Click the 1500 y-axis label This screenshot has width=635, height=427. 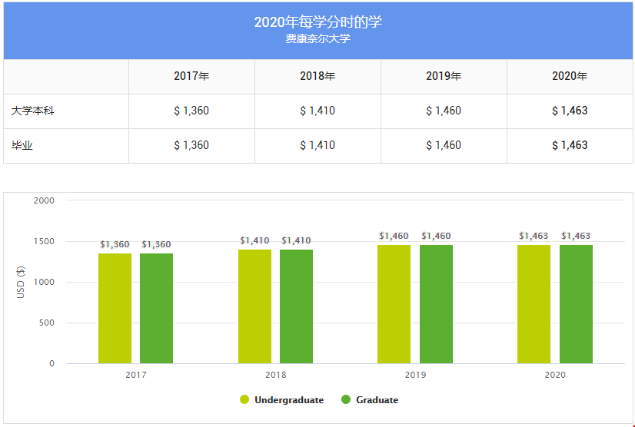44,241
